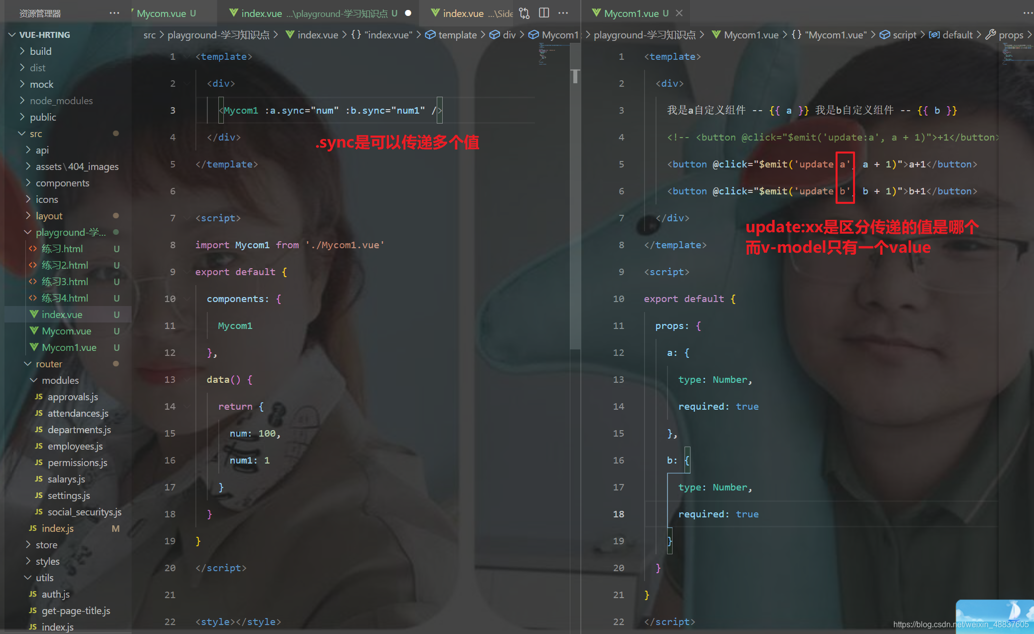Click the left editor vertical scrollbar thumb
Image resolution: width=1034 pixels, height=634 pixels.
coord(575,76)
